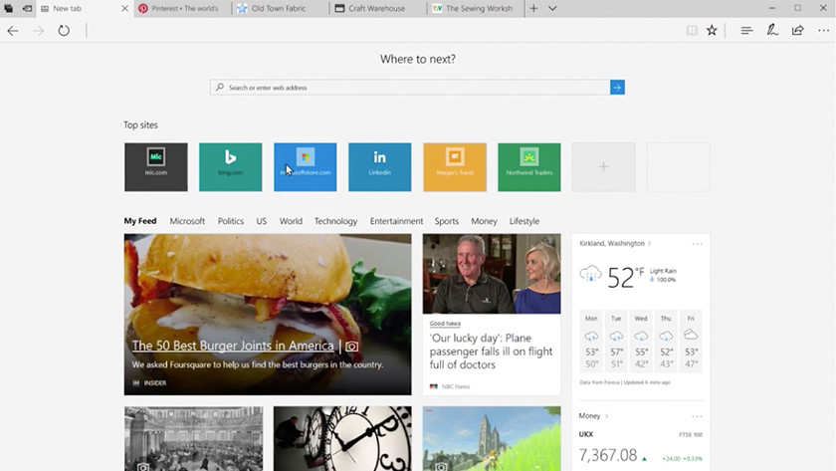Click the blue search go arrow
This screenshot has width=836, height=471.
[617, 88]
